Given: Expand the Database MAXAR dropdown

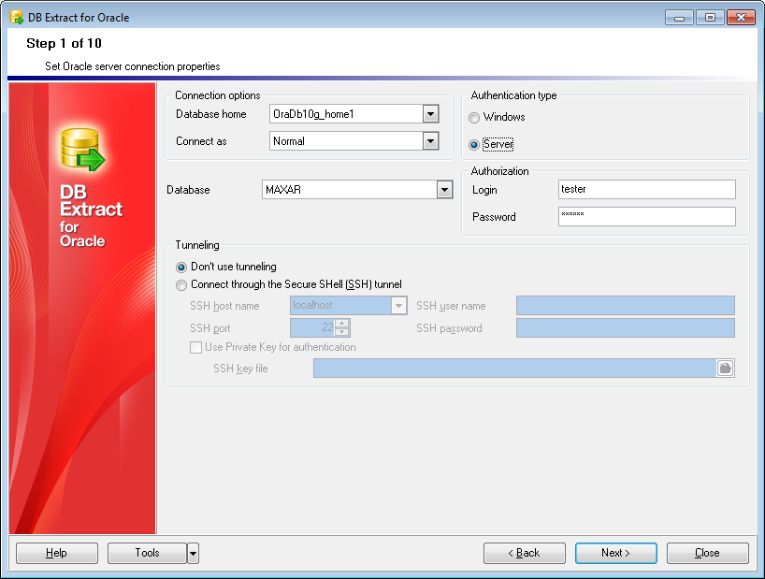Looking at the screenshot, I should (x=444, y=190).
